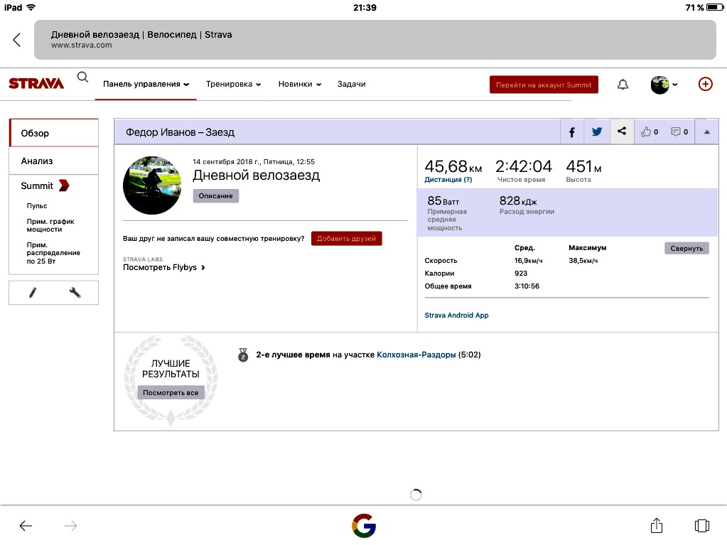Edit activity with pencil icon

(33, 292)
